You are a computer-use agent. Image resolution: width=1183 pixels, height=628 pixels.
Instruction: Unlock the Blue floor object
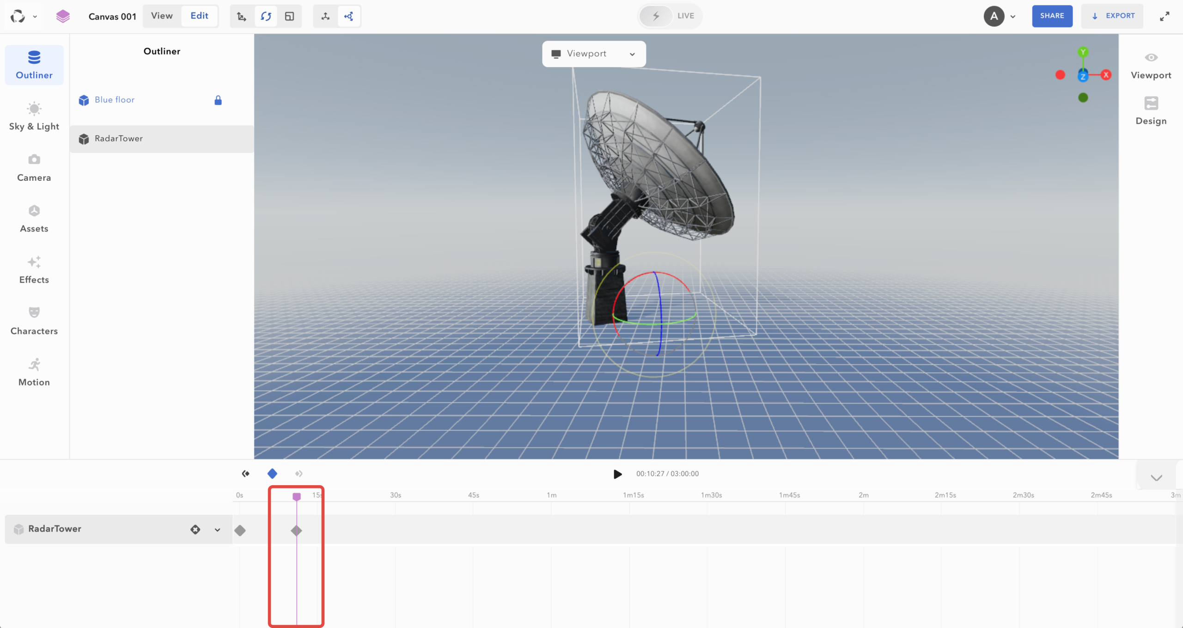pos(218,100)
